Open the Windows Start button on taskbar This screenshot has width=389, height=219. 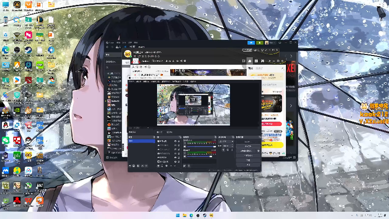[177, 215]
